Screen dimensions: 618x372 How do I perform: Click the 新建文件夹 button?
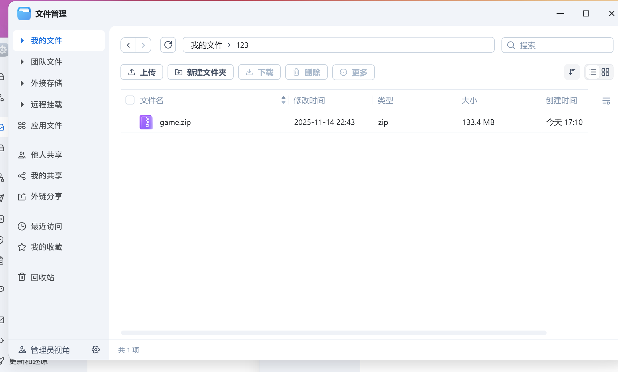point(201,72)
